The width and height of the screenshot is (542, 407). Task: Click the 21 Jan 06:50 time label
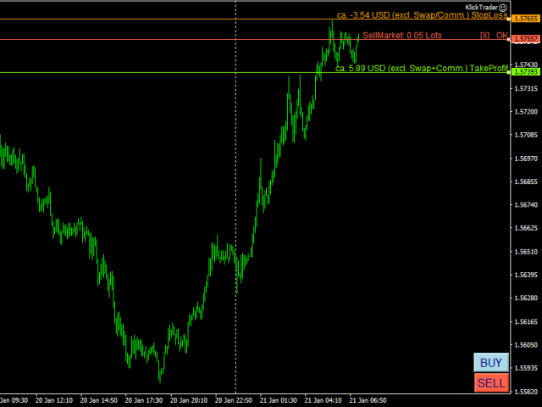pyautogui.click(x=368, y=400)
